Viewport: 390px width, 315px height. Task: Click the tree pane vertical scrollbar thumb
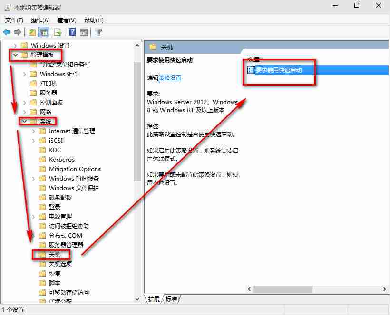click(x=137, y=122)
